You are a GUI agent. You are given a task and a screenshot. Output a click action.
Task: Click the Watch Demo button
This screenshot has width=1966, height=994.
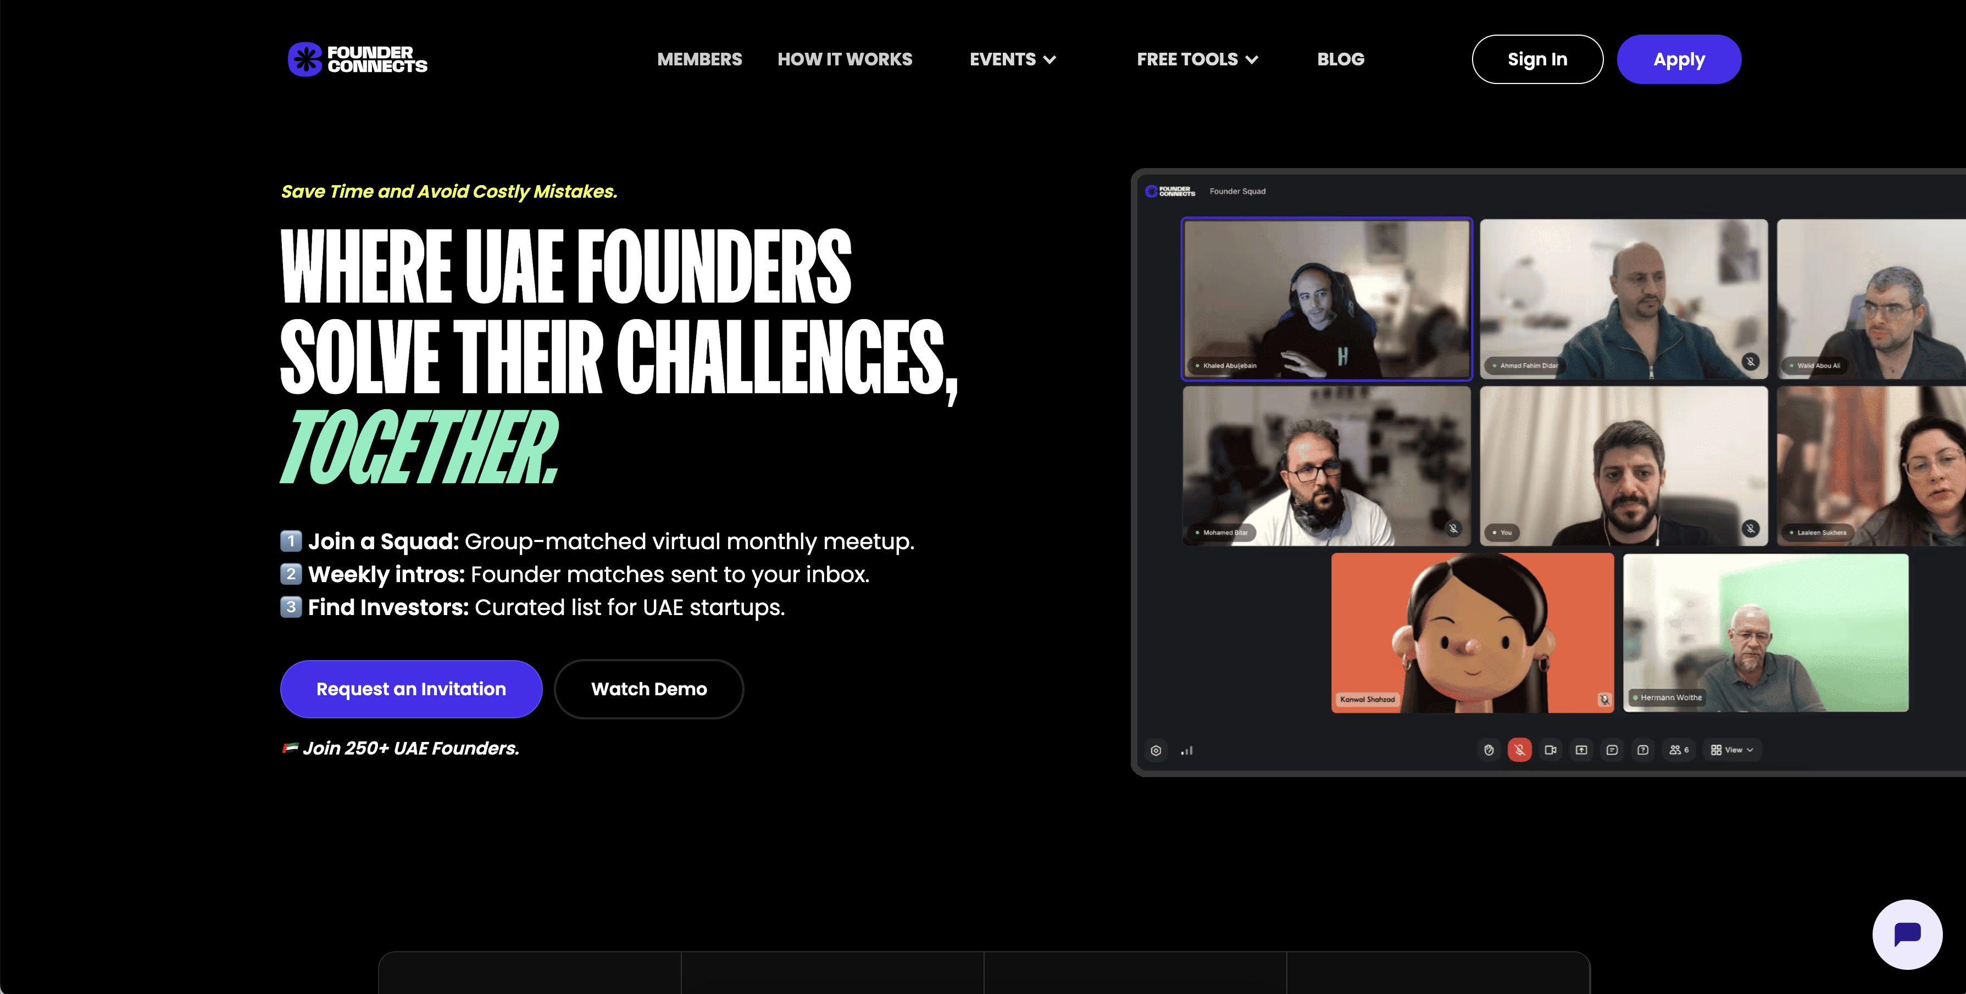point(649,689)
